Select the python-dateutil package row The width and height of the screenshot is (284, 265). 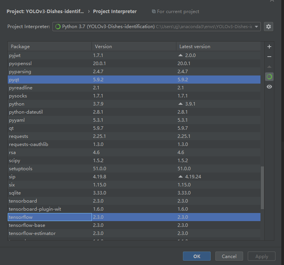pyautogui.click(x=134, y=112)
